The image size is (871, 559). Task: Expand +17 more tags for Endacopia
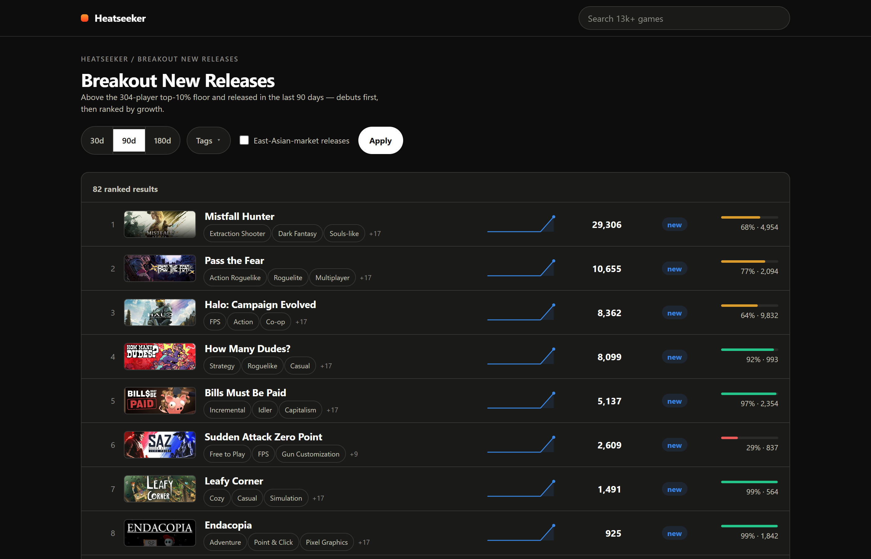click(x=364, y=542)
